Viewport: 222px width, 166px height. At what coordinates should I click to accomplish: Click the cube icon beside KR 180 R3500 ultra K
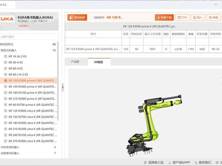(x=6, y=123)
